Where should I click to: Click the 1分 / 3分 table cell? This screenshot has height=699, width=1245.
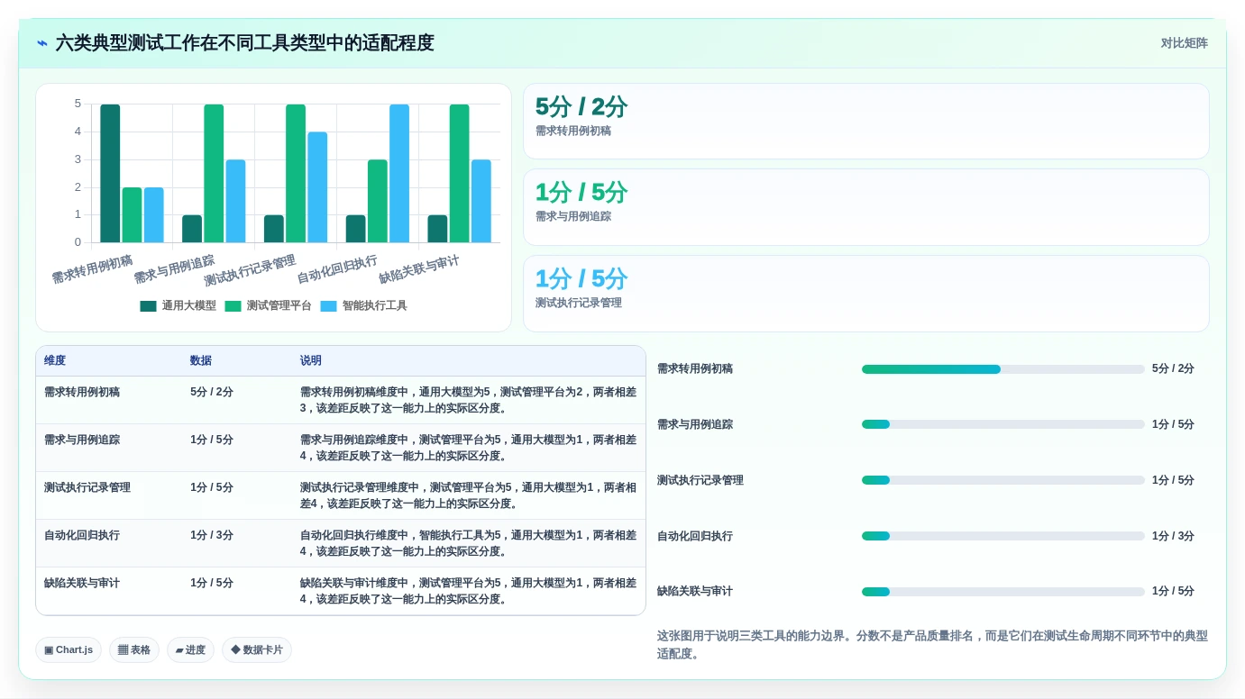(212, 535)
